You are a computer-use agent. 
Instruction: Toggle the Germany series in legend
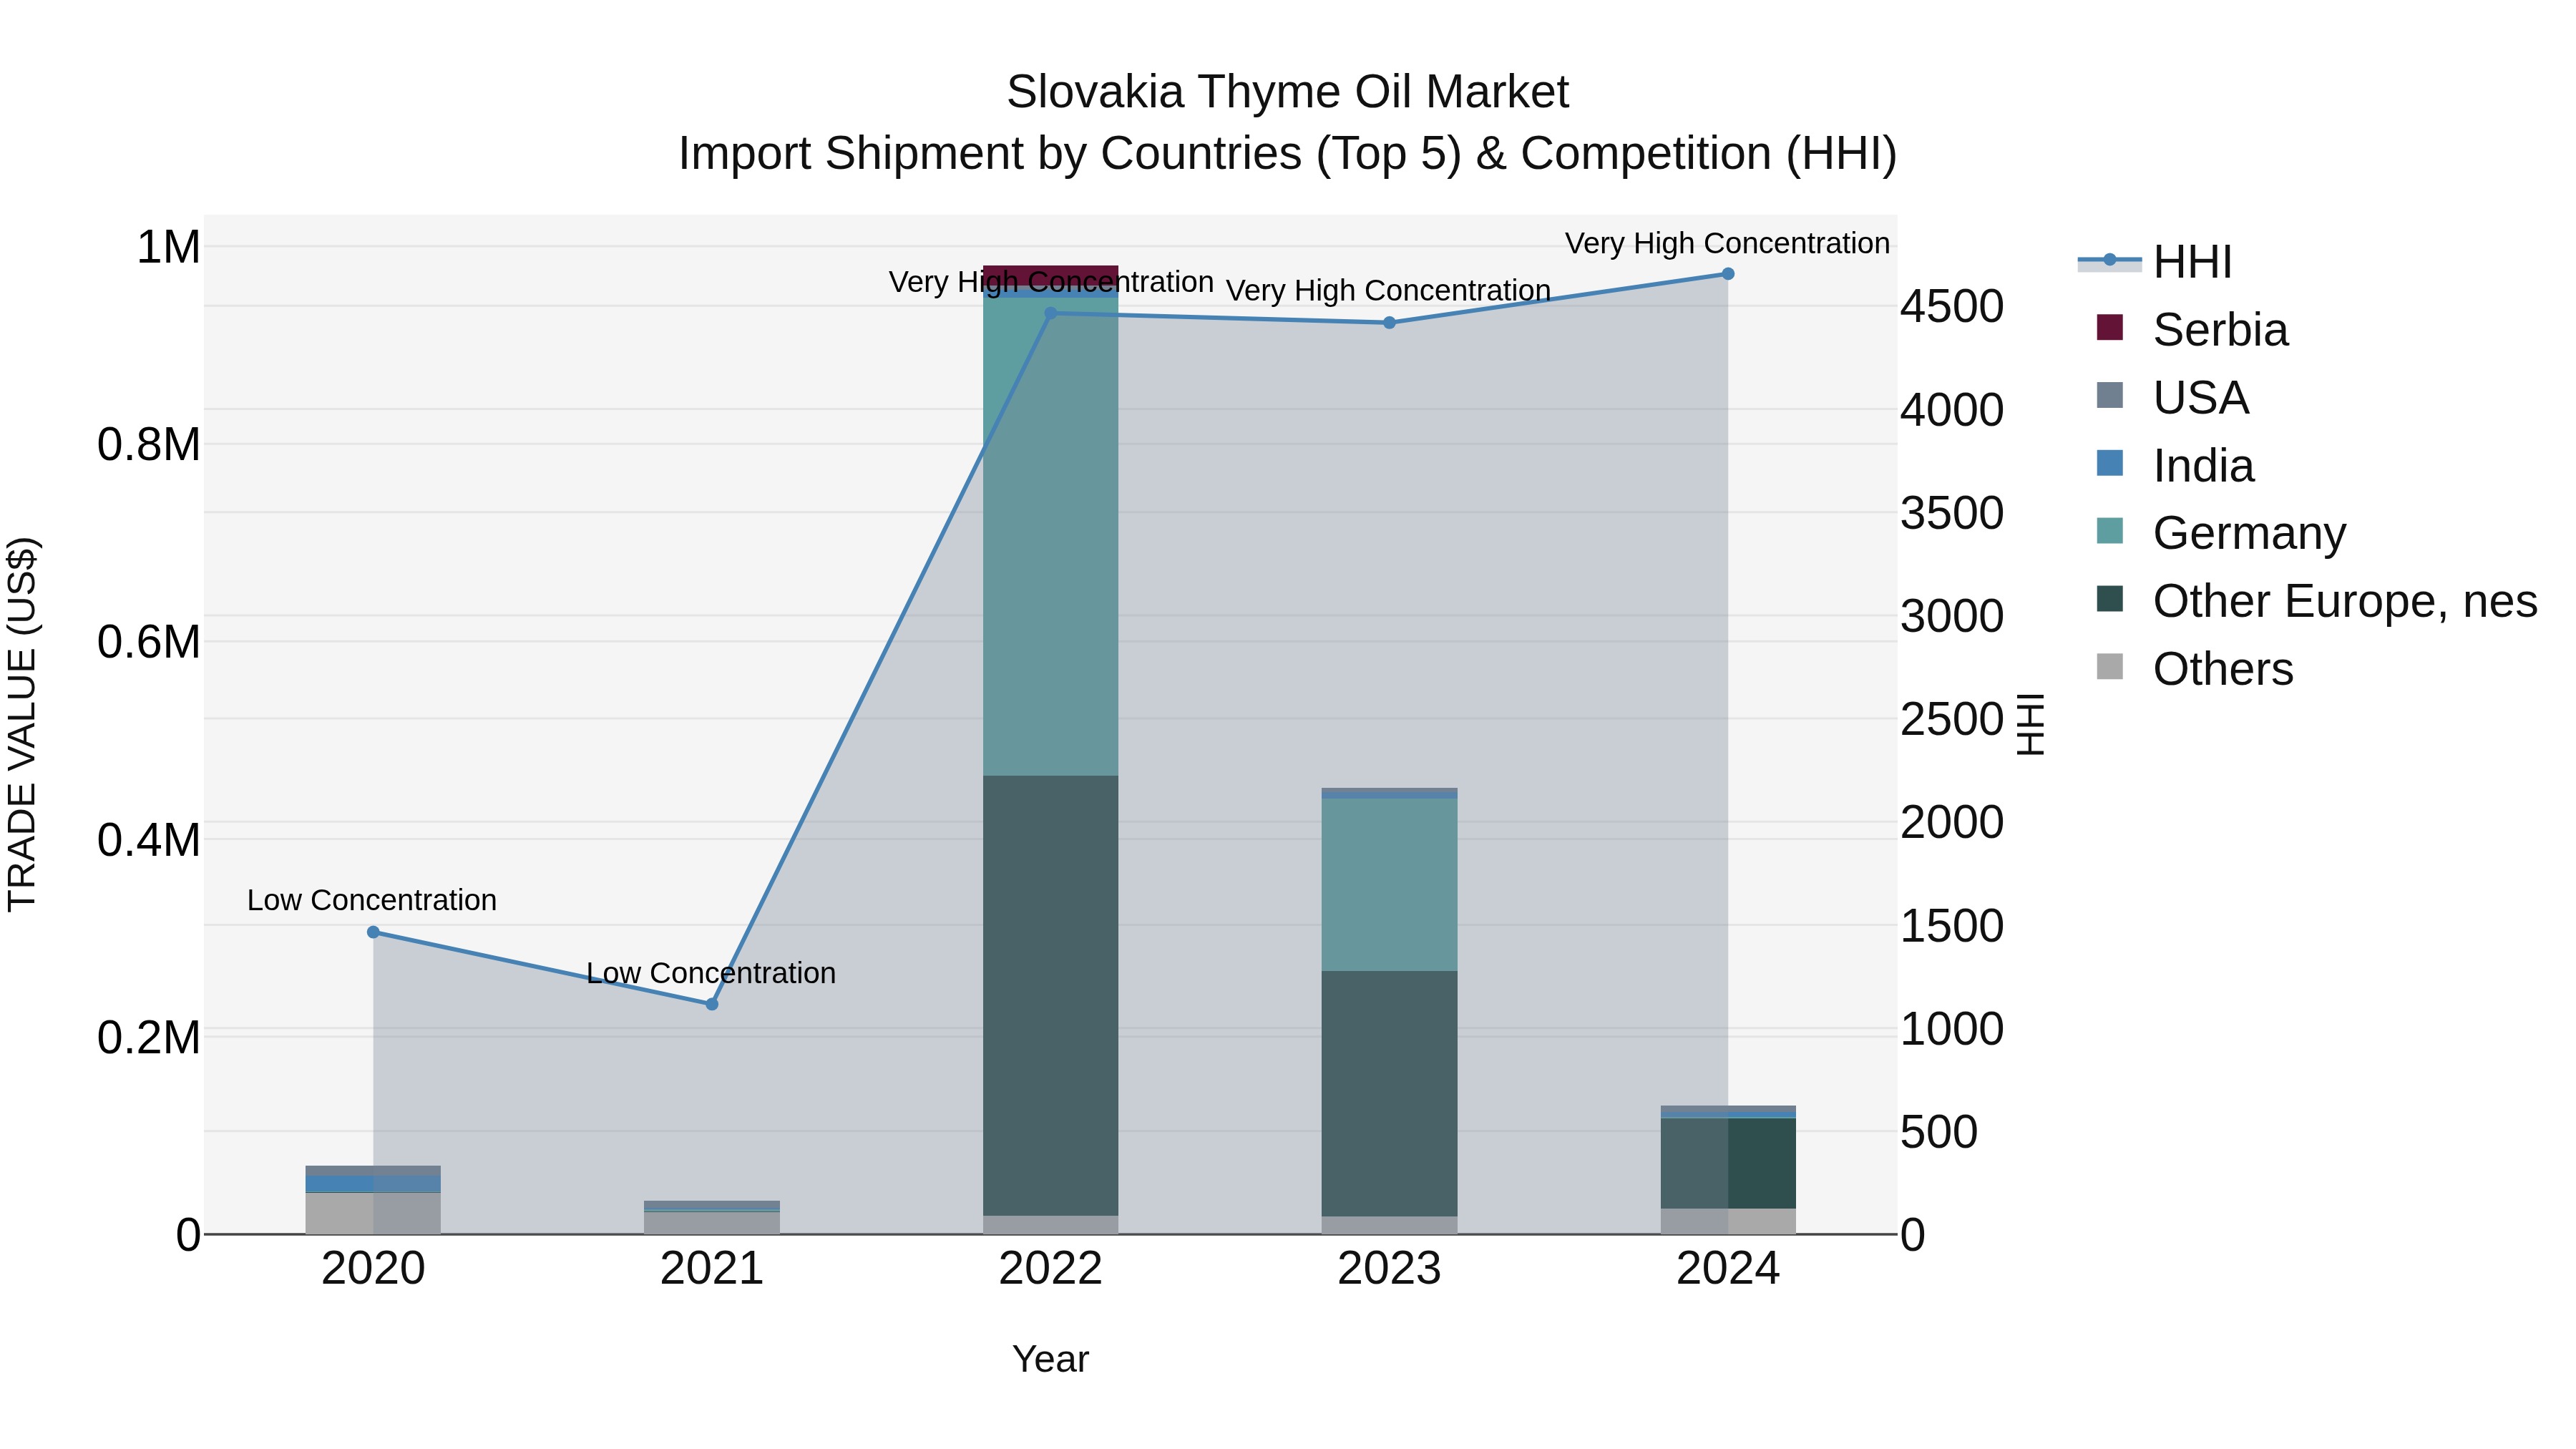2220,532
